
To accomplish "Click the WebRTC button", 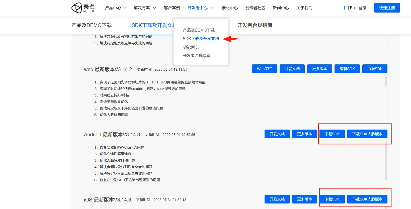I will pyautogui.click(x=264, y=69).
